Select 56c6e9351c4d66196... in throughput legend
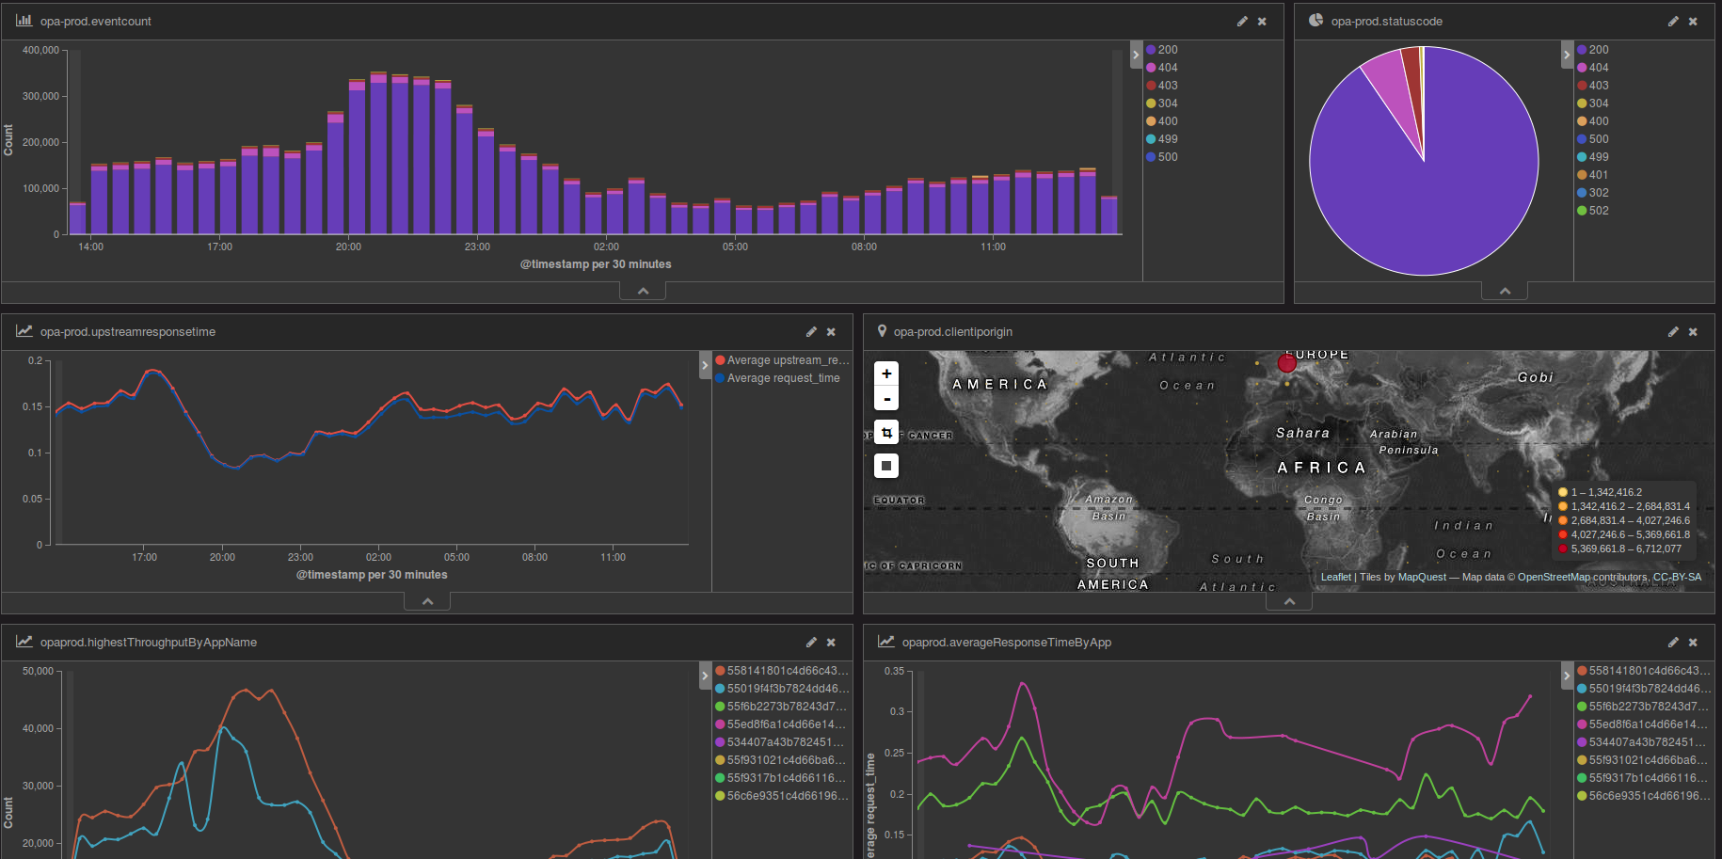Image resolution: width=1722 pixels, height=859 pixels. (782, 796)
